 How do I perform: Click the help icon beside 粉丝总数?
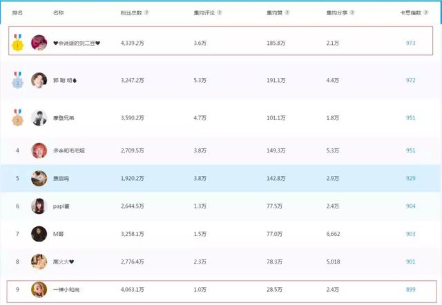point(147,13)
